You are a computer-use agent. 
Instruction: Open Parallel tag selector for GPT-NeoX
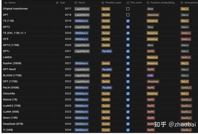pos(107,69)
